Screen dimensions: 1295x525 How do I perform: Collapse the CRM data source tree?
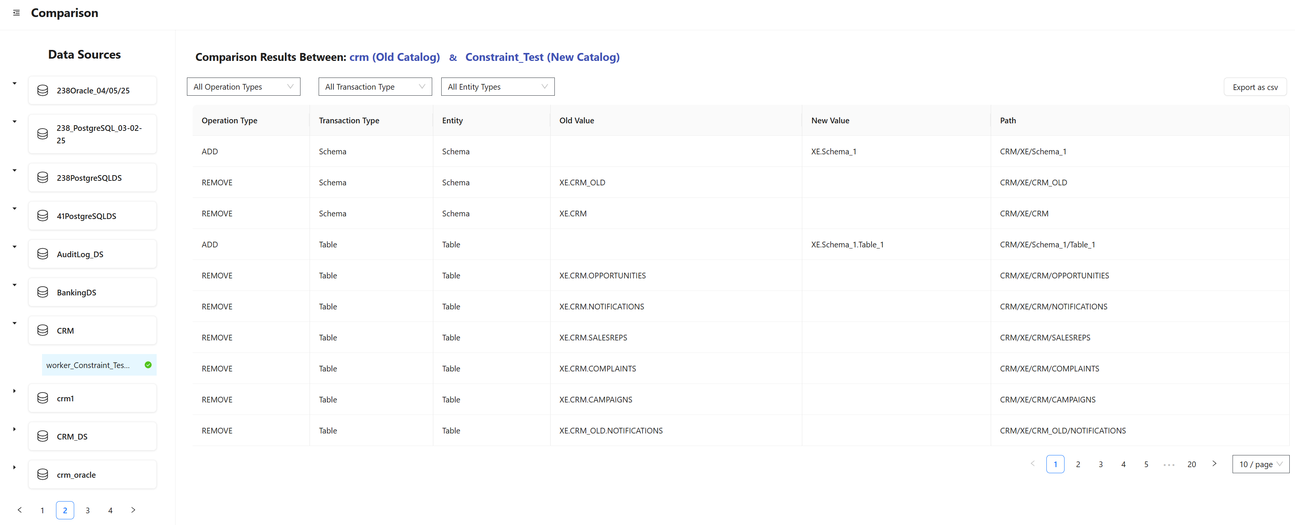pos(15,323)
